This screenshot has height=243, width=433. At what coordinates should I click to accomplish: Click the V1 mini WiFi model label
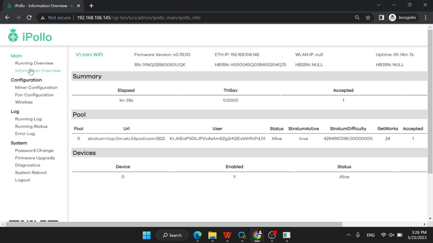(x=89, y=54)
